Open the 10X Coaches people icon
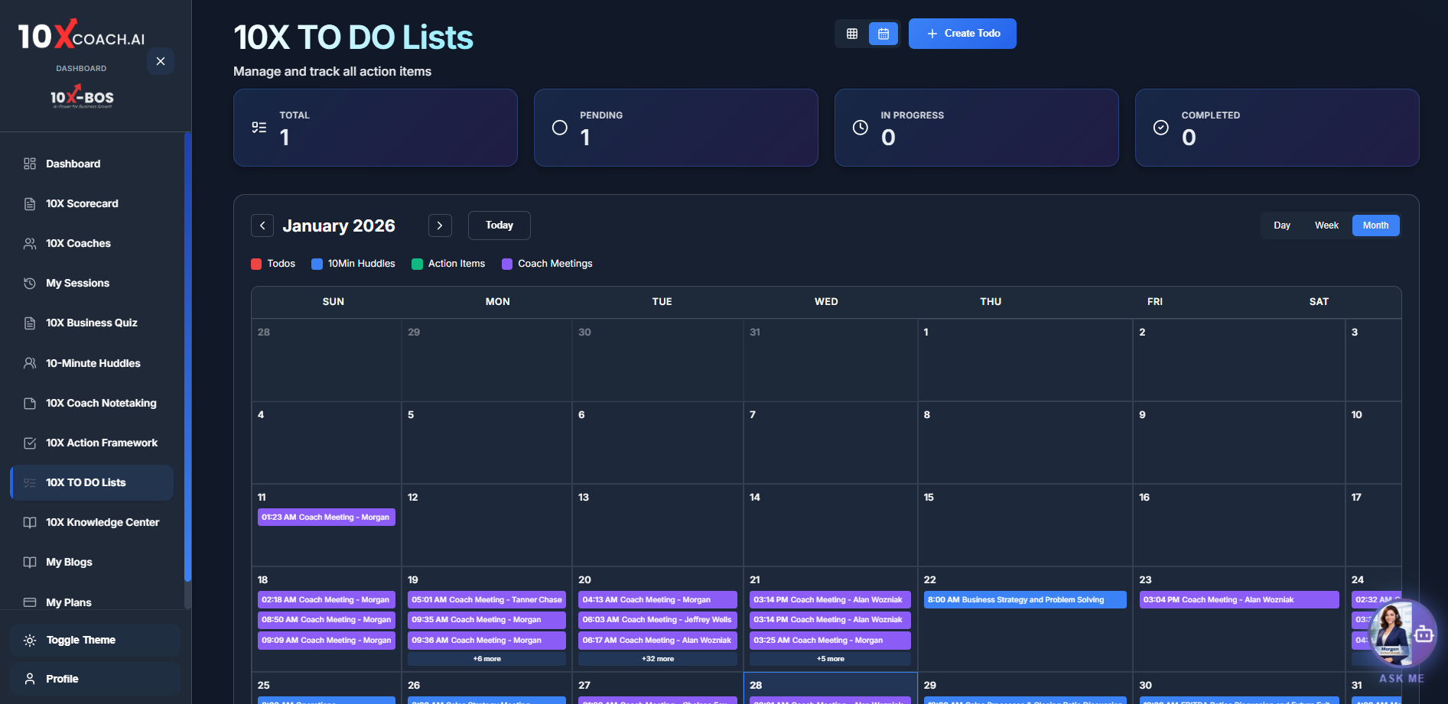The width and height of the screenshot is (1448, 704). pos(30,244)
